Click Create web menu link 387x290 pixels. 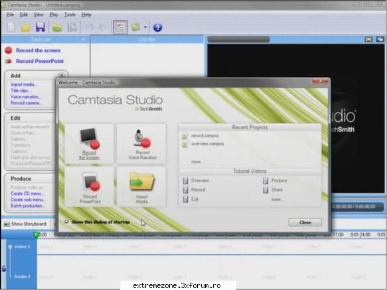(x=28, y=200)
